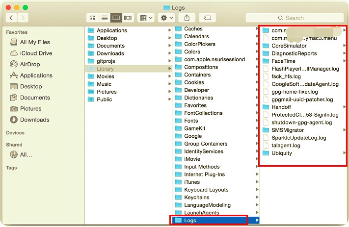Switch to icon view
The height and width of the screenshot is (227, 349).
(x=93, y=18)
